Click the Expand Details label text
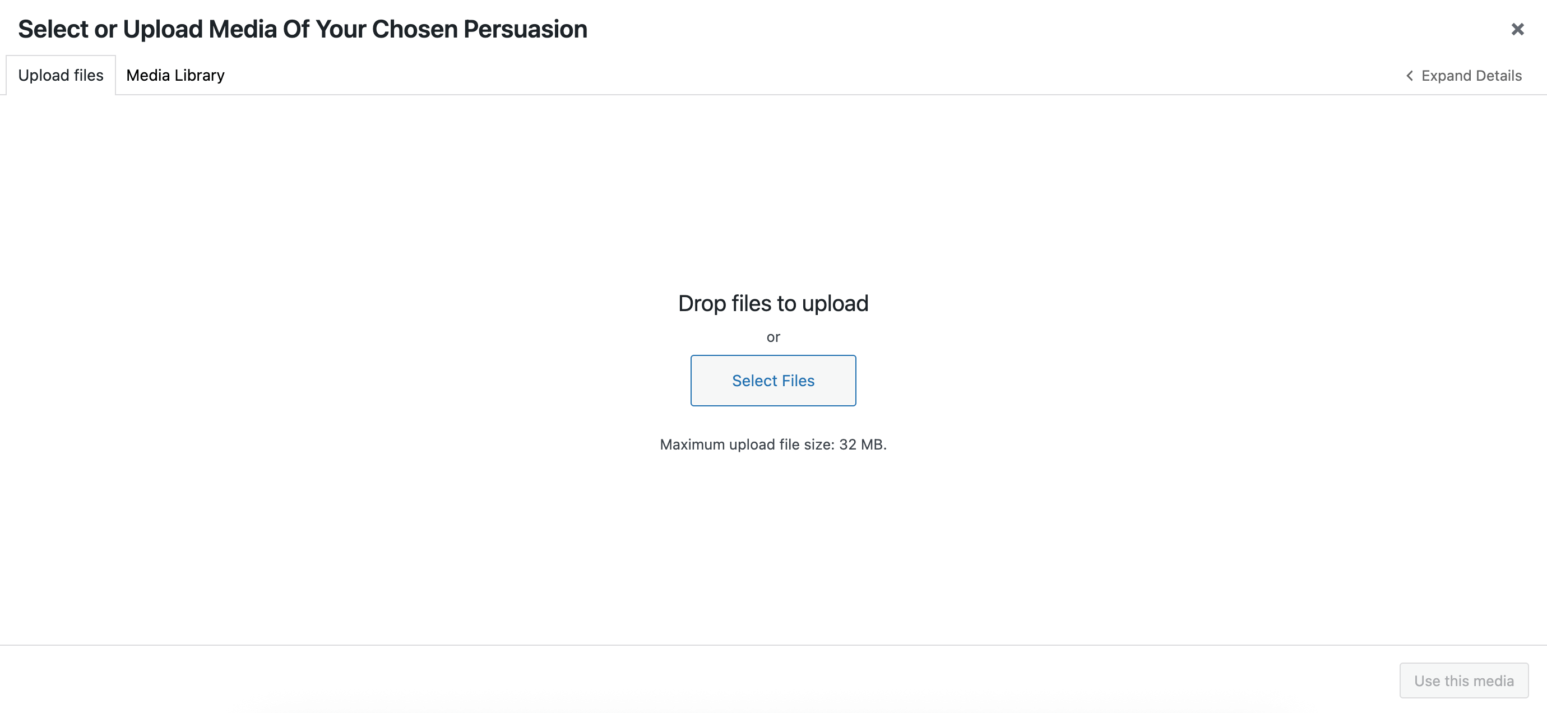 click(1471, 76)
